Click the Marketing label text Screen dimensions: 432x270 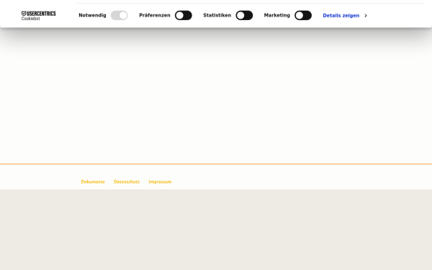pos(277,15)
